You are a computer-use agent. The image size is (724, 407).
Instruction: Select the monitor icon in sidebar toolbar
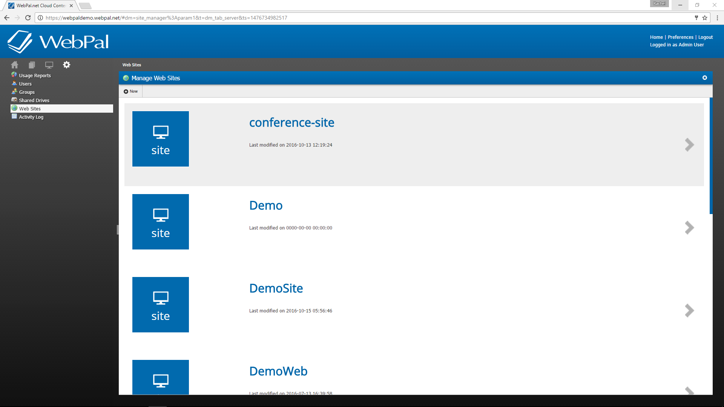[x=49, y=65]
